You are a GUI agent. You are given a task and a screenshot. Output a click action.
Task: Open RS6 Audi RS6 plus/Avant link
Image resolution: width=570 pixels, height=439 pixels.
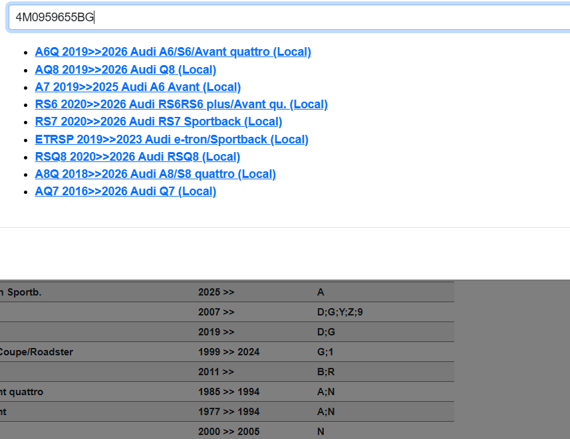point(181,104)
